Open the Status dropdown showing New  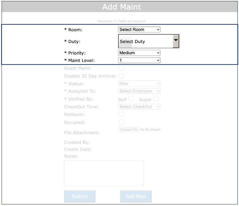point(139,83)
